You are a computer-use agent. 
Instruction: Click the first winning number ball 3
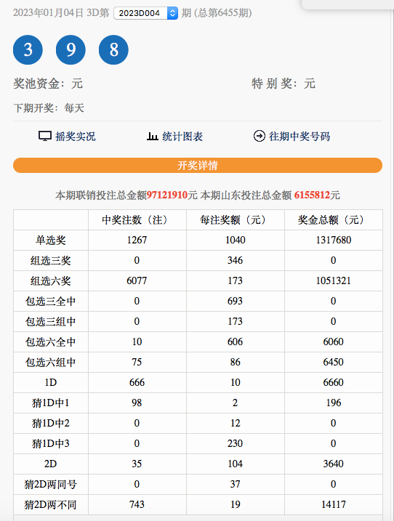click(x=28, y=50)
